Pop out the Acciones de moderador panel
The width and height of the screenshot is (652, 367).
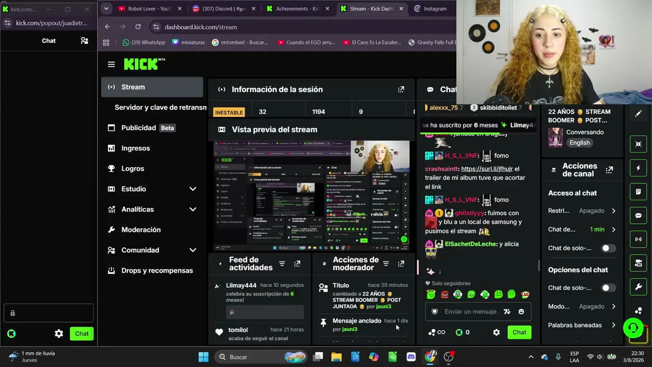coord(401,264)
